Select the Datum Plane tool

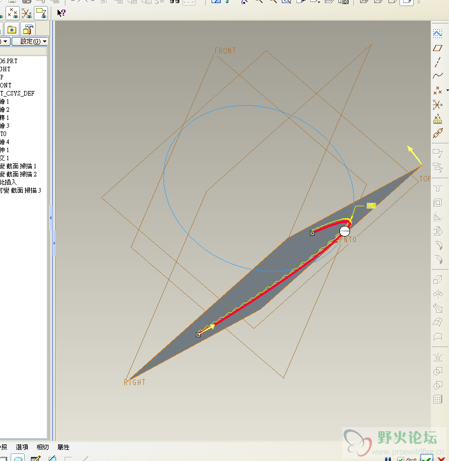click(x=437, y=48)
